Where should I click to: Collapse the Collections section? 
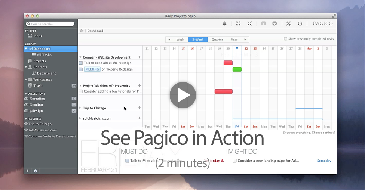26,94
